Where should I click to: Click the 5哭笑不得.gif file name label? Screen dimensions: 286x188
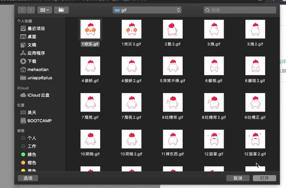pyautogui.click(x=172, y=81)
